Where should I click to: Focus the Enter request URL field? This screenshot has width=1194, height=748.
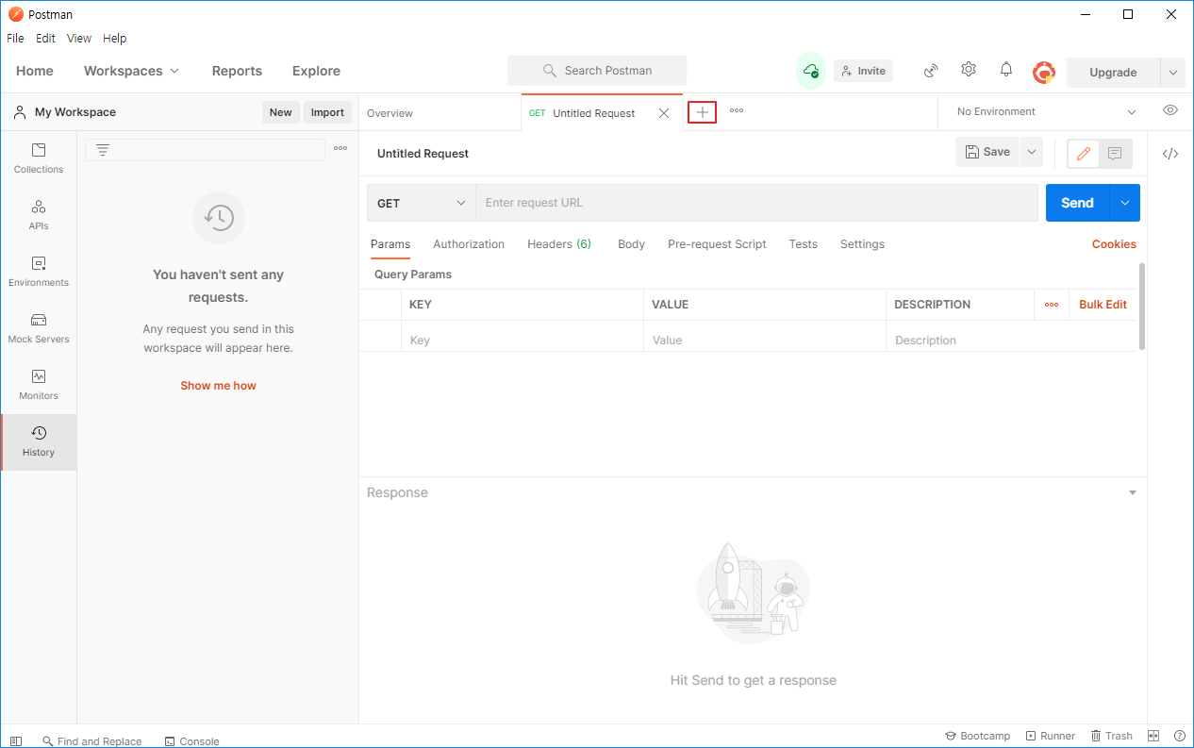(756, 203)
